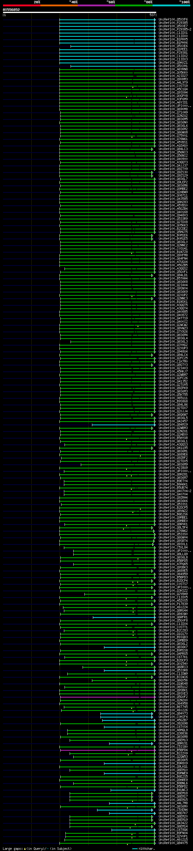Image resolution: width=193 pixels, height=851 pixels.
Task: Select the UniRef100_Q2V0P1 label
Action: (x=173, y=837)
